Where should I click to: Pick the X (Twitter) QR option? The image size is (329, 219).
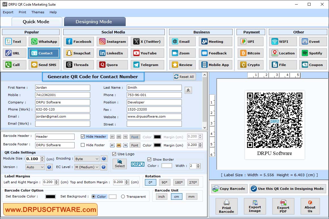tap(147, 41)
